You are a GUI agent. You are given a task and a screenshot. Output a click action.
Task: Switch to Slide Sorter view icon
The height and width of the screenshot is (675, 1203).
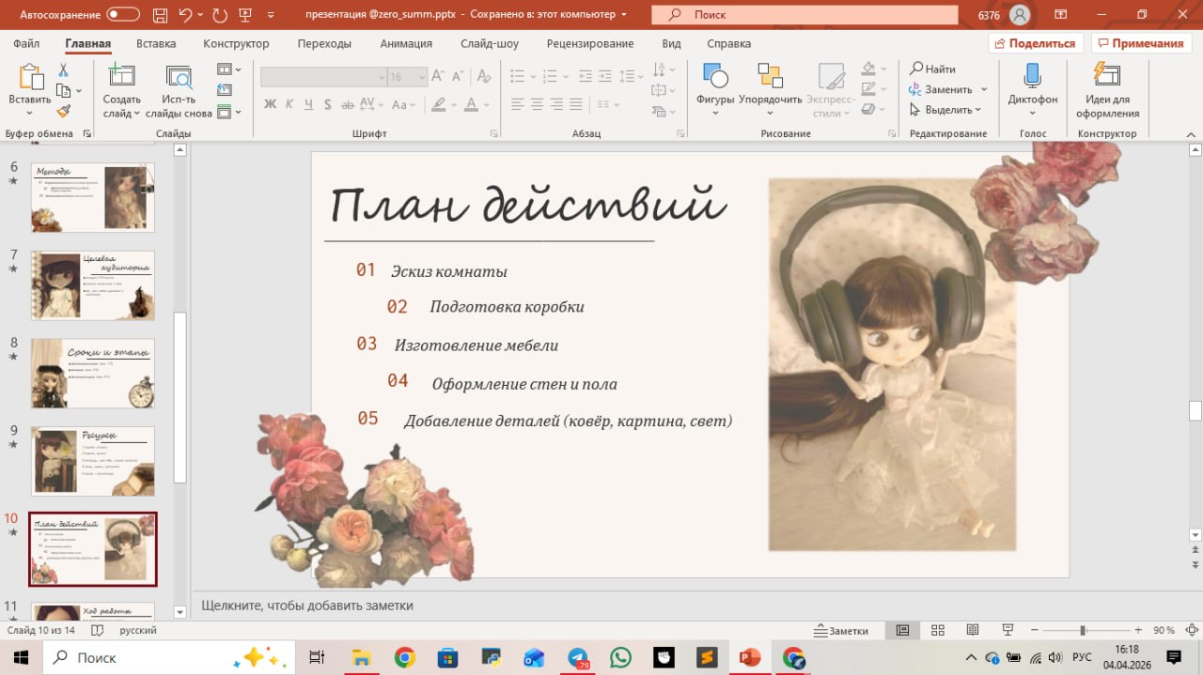(x=937, y=630)
